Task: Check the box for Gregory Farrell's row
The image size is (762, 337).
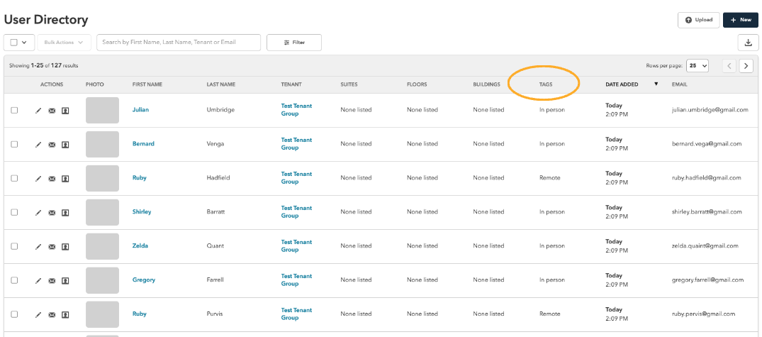Action: click(x=15, y=280)
